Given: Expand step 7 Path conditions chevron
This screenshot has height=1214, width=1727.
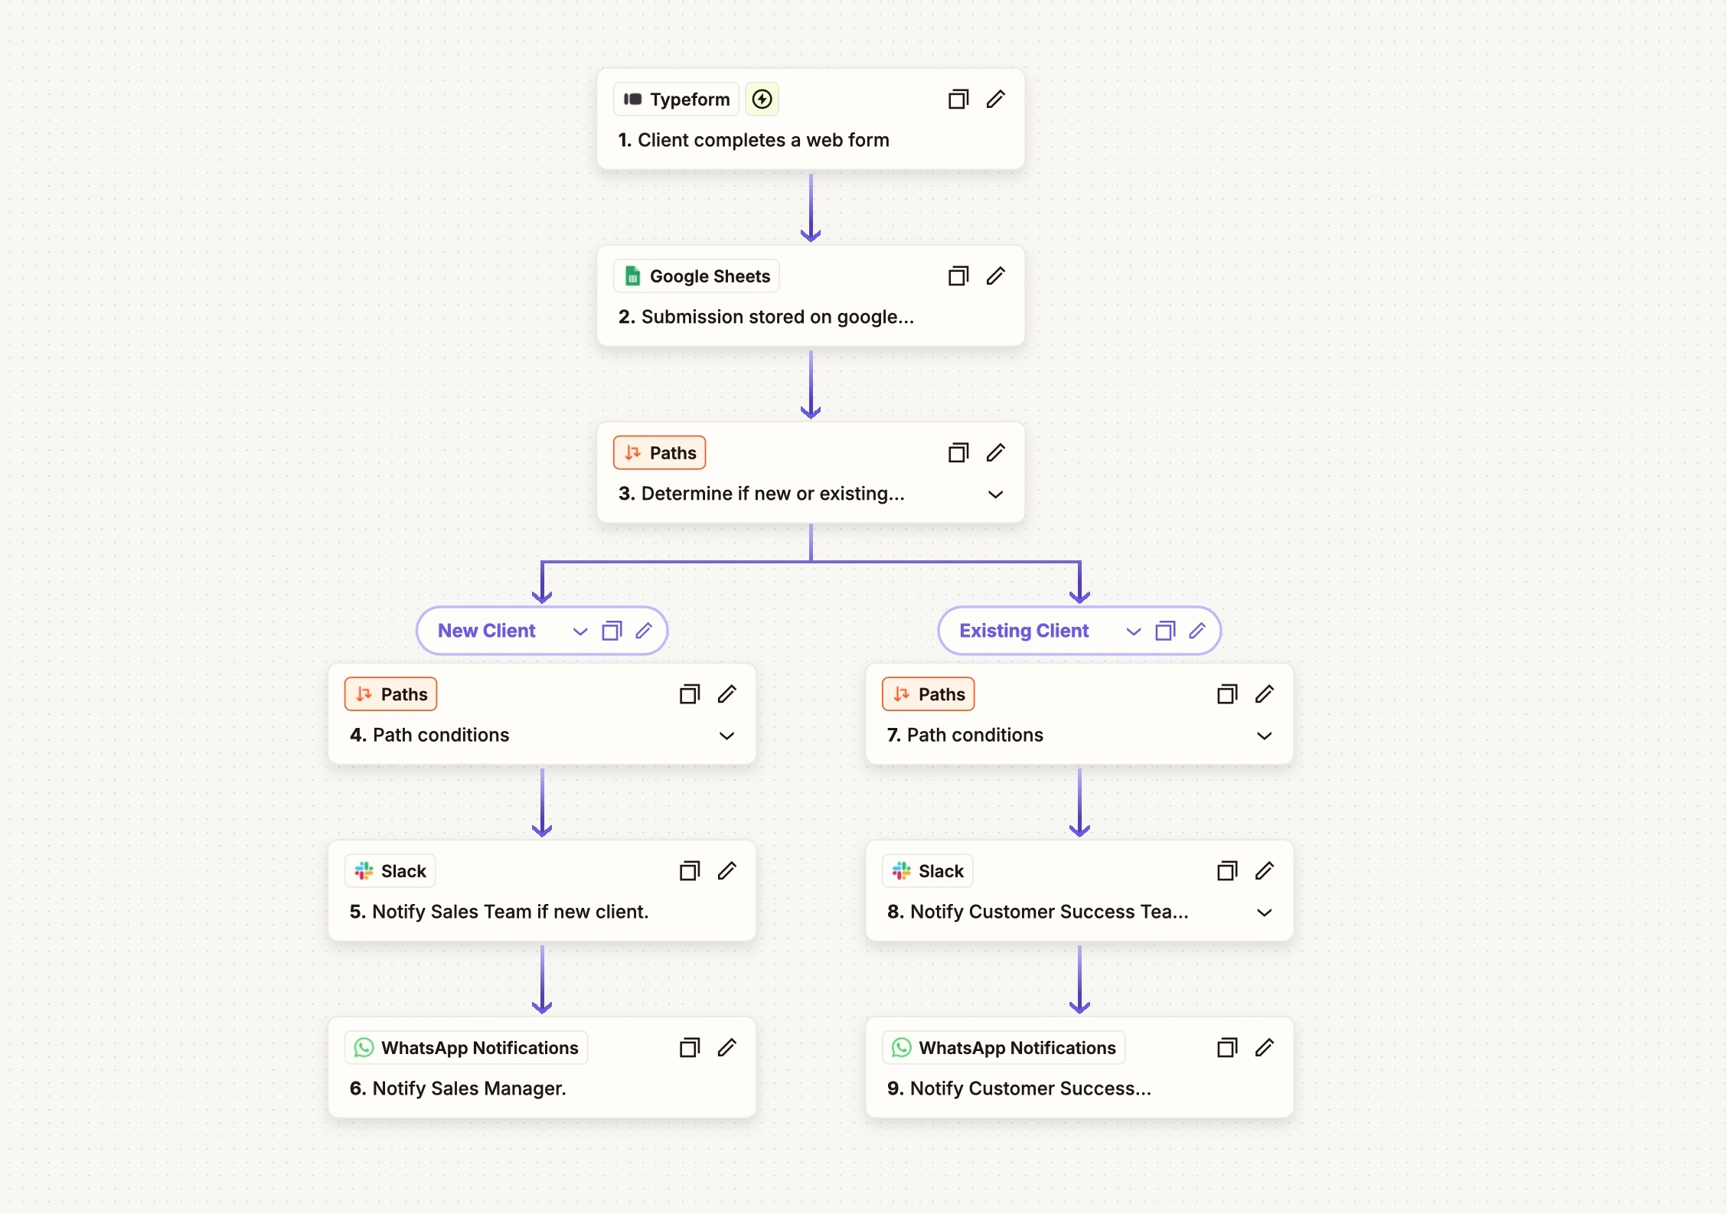Looking at the screenshot, I should coord(1264,736).
